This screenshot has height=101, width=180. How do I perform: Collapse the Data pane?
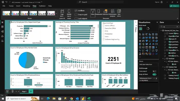(x=178, y=22)
